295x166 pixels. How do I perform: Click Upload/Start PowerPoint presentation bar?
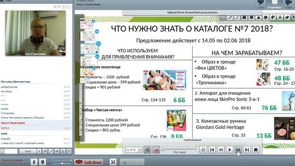point(192,12)
